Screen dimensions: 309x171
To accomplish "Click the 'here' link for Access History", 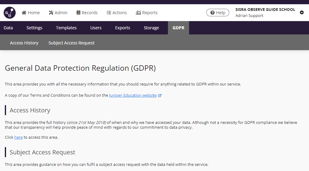I will [18, 137].
